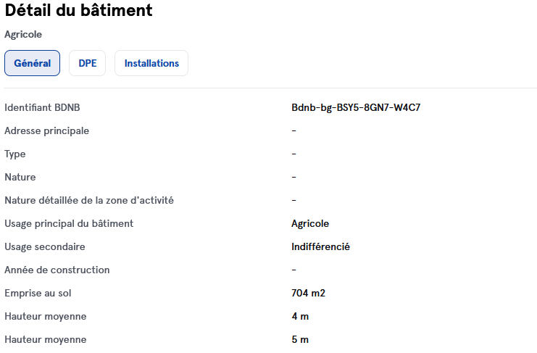Image resolution: width=537 pixels, height=353 pixels.
Task: Click the Agricole subtitle under the heading
Action: coord(23,34)
